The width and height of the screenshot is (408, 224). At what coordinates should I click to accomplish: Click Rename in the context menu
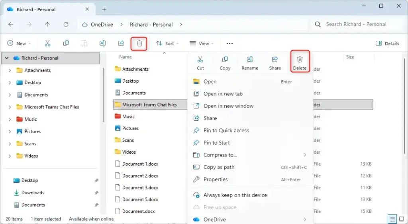250,63
